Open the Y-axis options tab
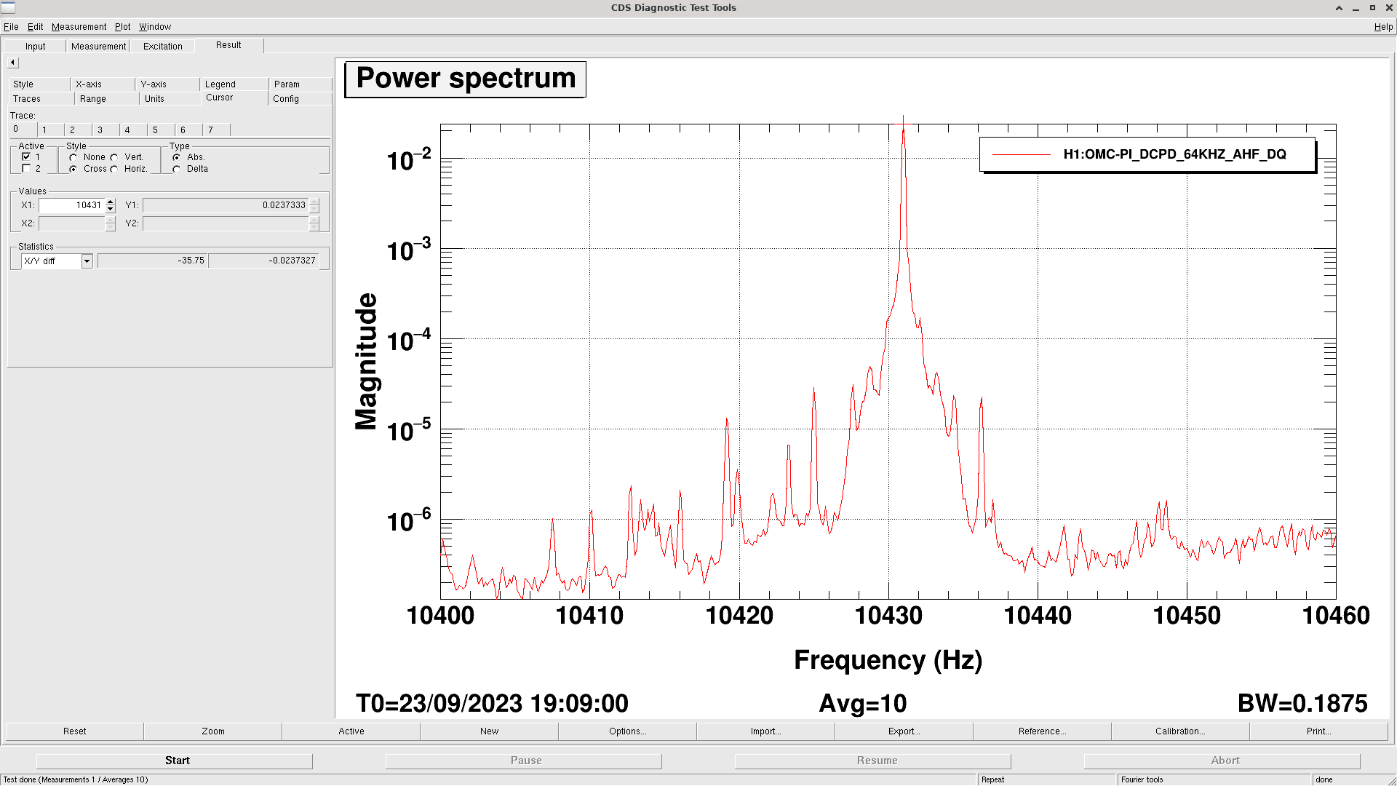The image size is (1397, 786). point(167,84)
